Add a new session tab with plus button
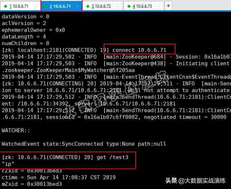This screenshot has width=231, height=189. coord(168,6)
